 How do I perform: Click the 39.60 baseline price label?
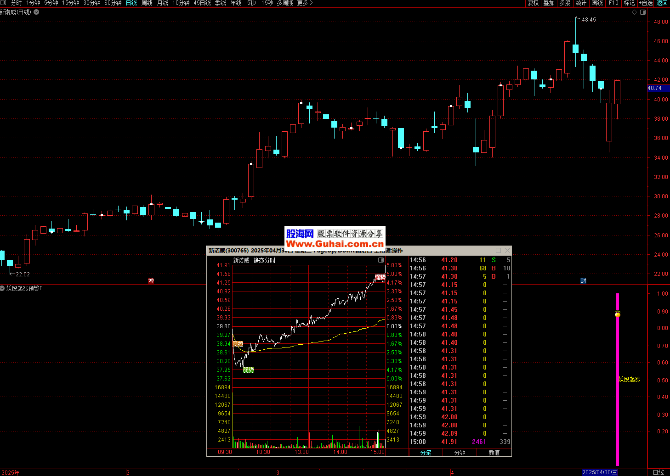[224, 326]
